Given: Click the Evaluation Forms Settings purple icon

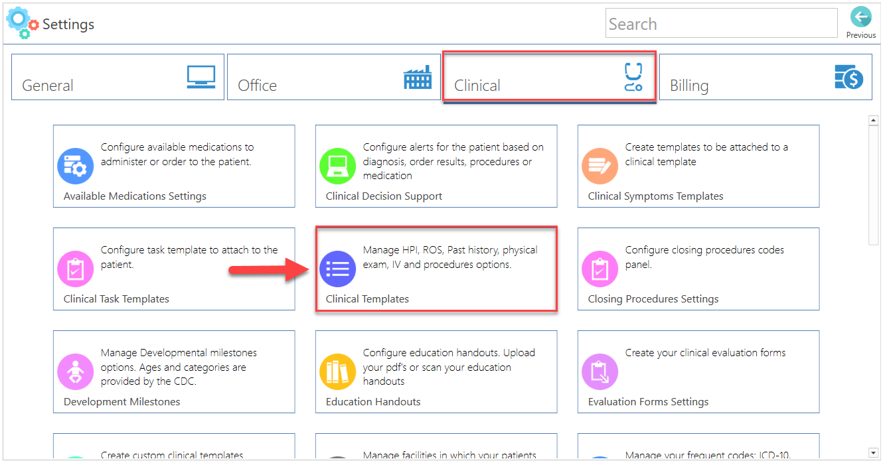Looking at the screenshot, I should [600, 371].
